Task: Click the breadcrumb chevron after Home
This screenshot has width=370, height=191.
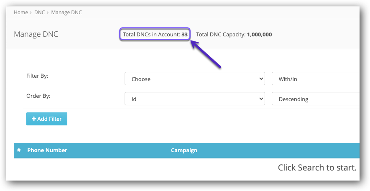Action: [31, 13]
